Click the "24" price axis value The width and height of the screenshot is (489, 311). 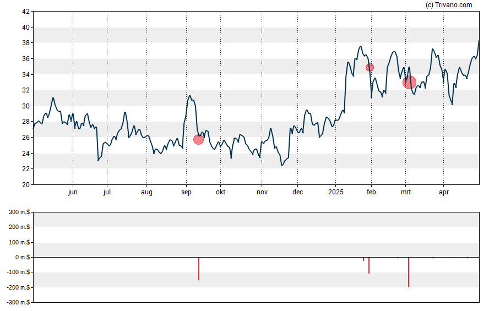pos(26,154)
